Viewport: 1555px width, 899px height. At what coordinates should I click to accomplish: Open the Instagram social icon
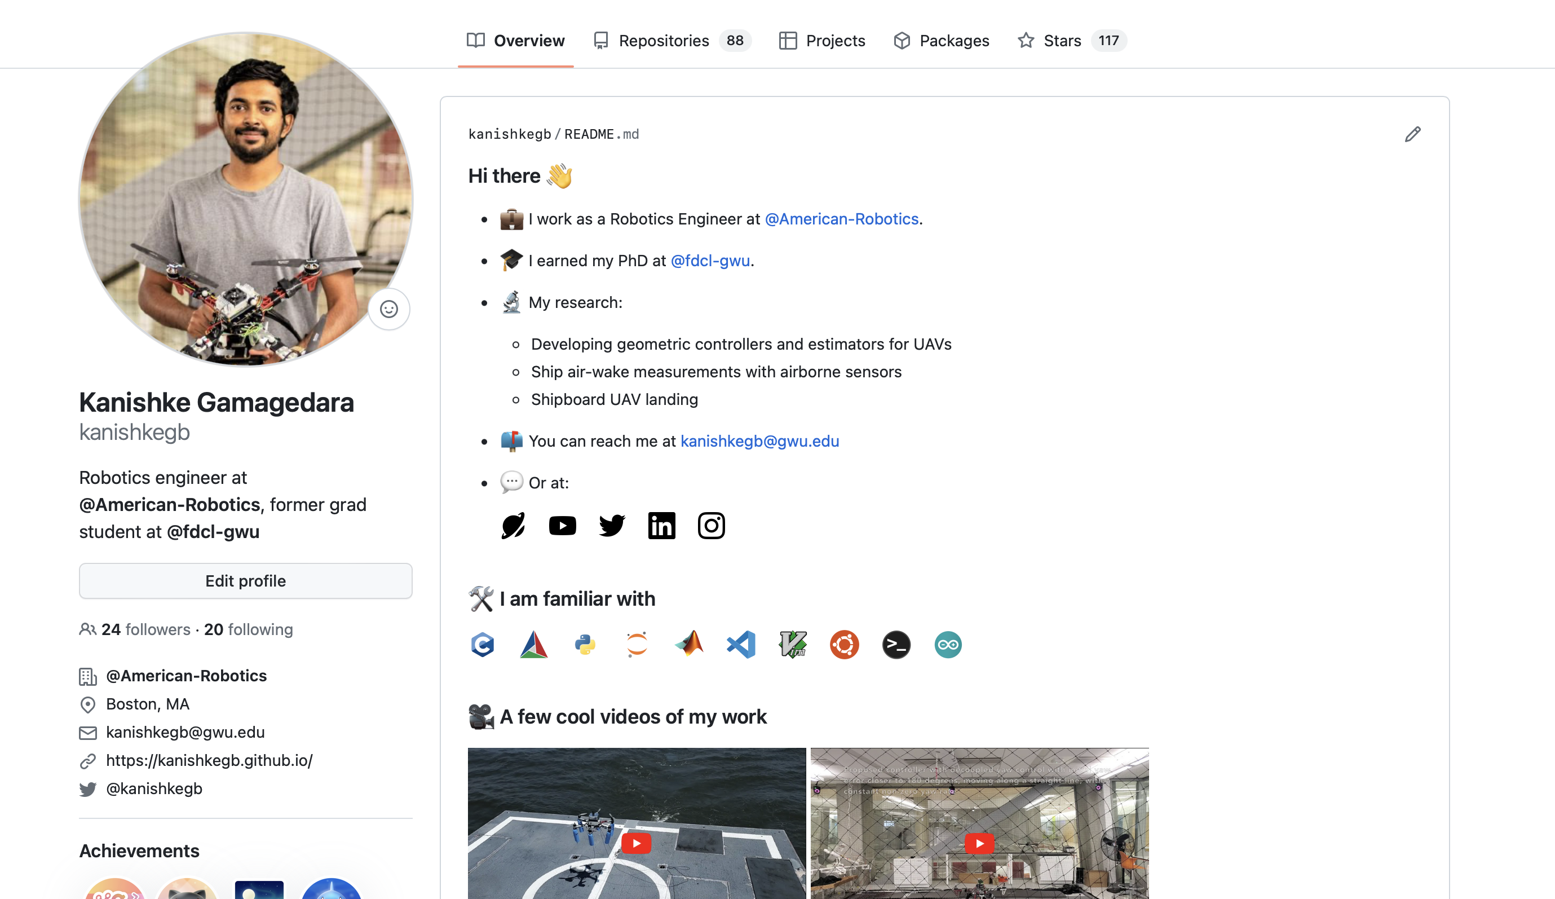(711, 526)
